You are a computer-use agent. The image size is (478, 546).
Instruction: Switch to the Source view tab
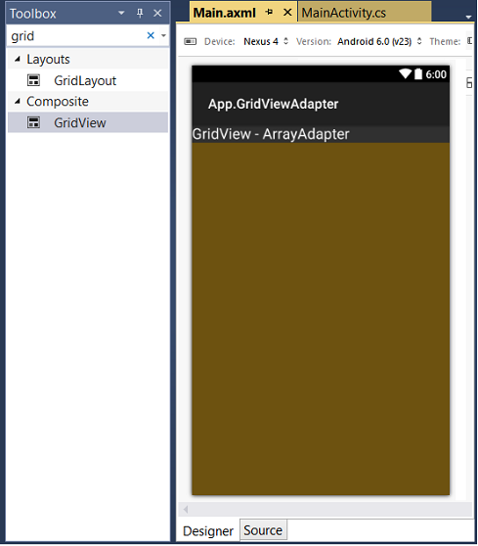coord(263,530)
